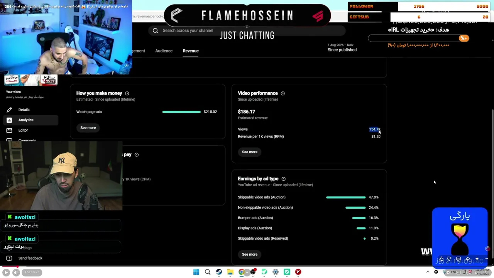
Task: Click the $1.20 RPM value
Action: tap(376, 137)
